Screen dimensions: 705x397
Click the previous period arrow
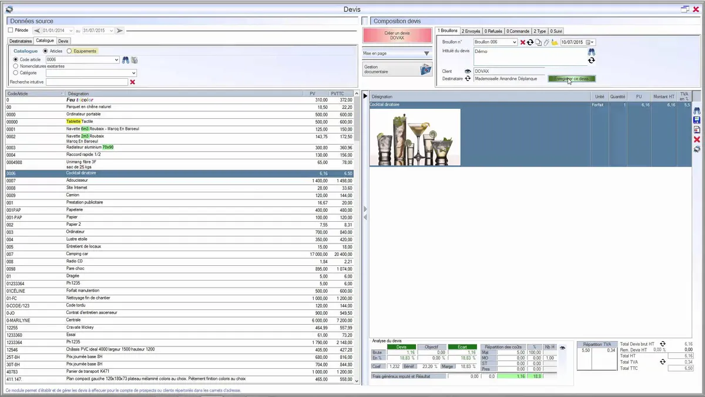pyautogui.click(x=36, y=30)
